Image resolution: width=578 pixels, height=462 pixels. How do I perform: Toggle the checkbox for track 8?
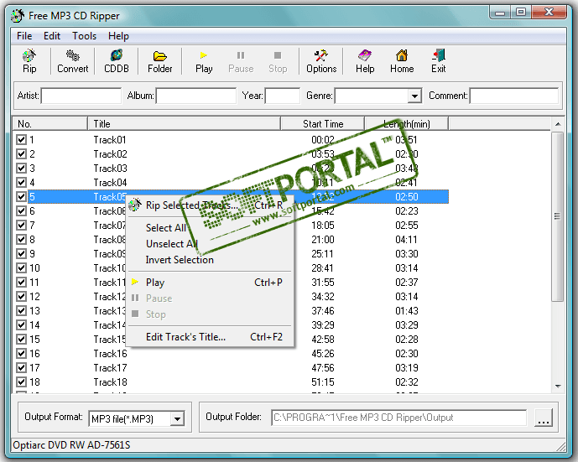pyautogui.click(x=21, y=240)
